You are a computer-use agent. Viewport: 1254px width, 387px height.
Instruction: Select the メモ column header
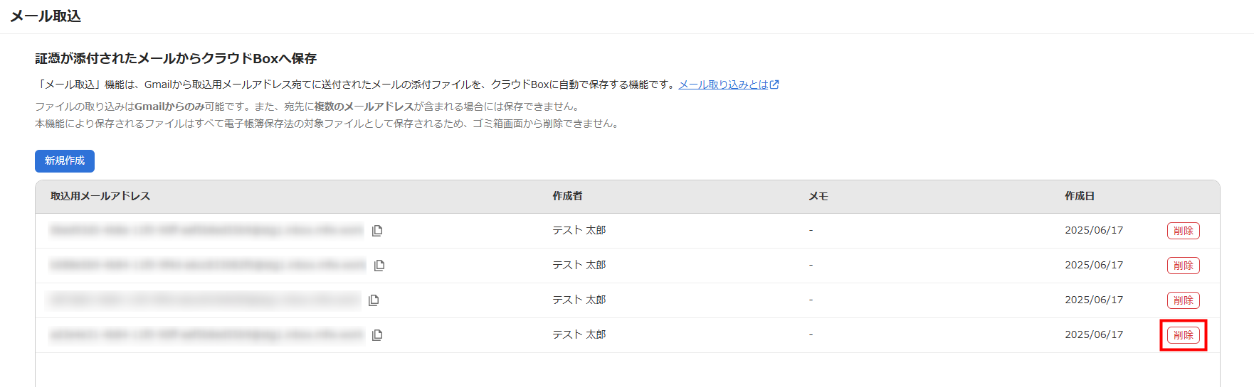pyautogui.click(x=818, y=196)
